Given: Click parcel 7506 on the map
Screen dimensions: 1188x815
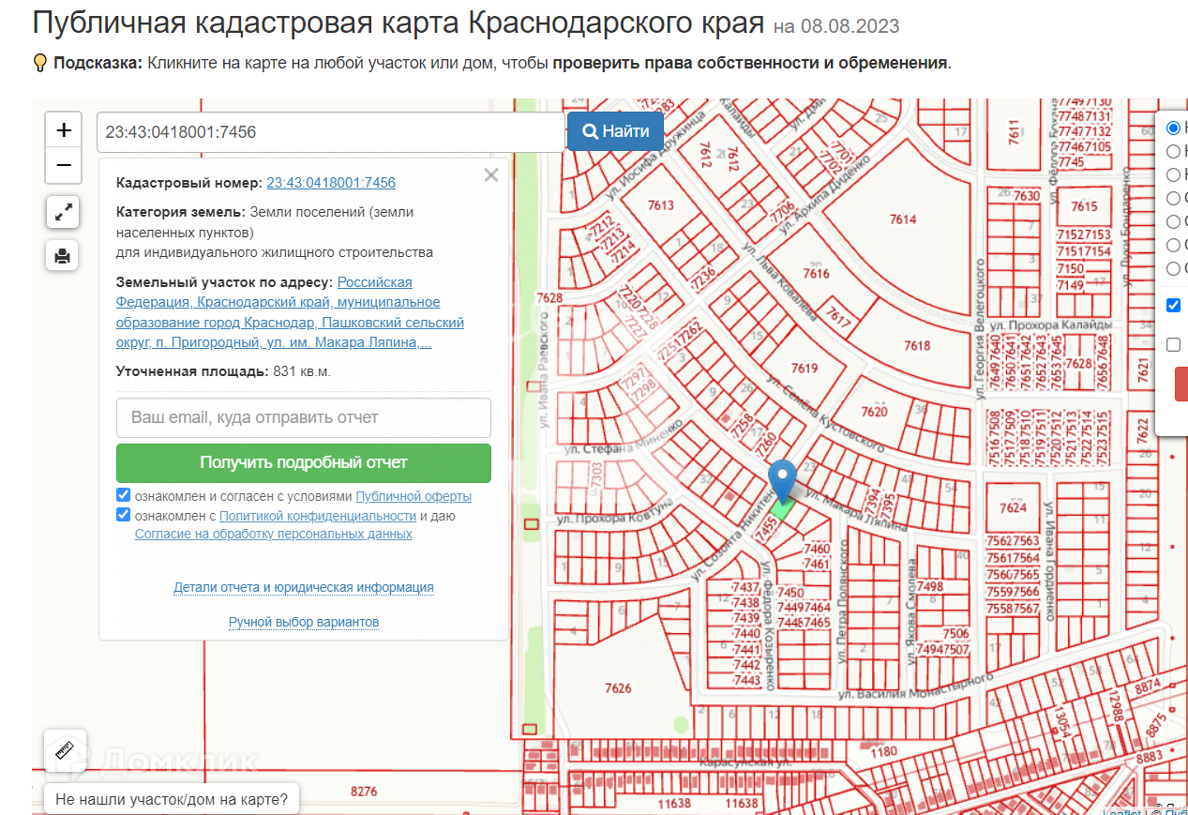Looking at the screenshot, I should [x=955, y=633].
